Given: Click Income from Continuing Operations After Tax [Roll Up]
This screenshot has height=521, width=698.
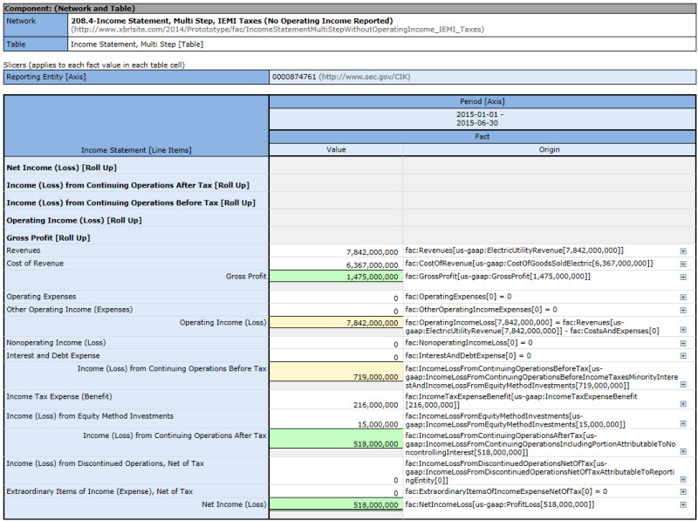Looking at the screenshot, I should (127, 185).
